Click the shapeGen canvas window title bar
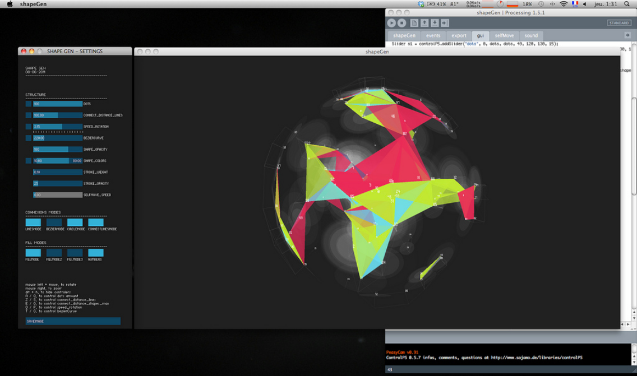The image size is (637, 376). tap(377, 52)
